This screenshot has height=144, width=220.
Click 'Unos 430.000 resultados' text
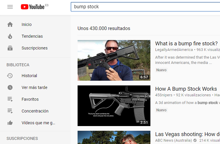[104, 29]
